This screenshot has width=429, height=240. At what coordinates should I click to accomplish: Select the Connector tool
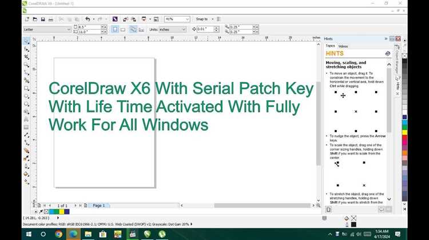[x=26, y=143]
